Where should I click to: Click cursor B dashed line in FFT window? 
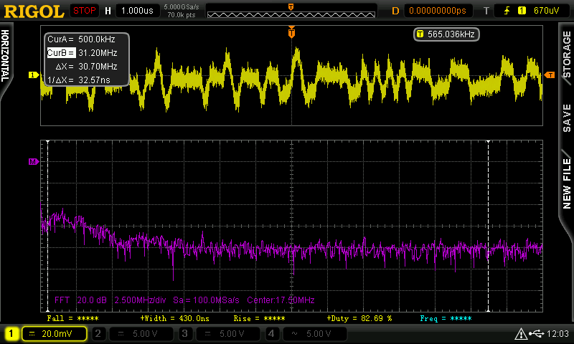[x=488, y=226]
